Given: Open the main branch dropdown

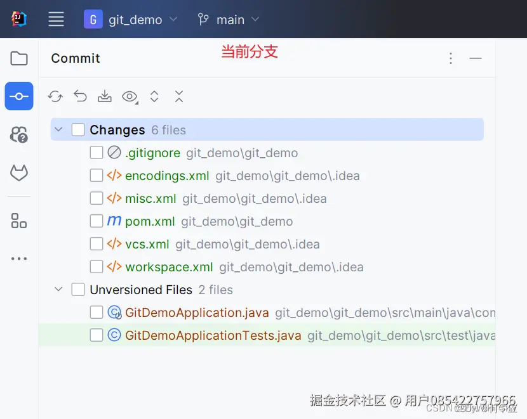Looking at the screenshot, I should (229, 20).
